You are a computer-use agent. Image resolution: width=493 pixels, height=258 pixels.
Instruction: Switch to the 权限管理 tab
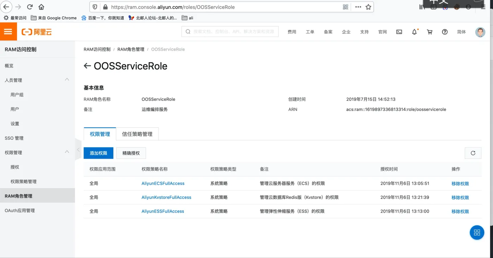[x=100, y=134]
